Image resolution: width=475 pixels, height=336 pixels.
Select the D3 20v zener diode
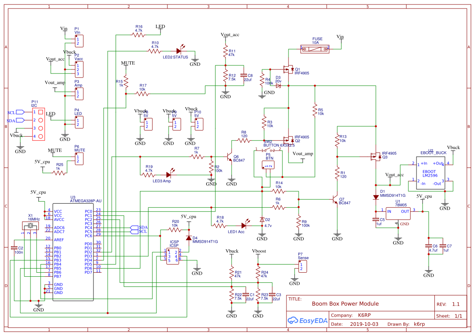pyautogui.click(x=278, y=86)
